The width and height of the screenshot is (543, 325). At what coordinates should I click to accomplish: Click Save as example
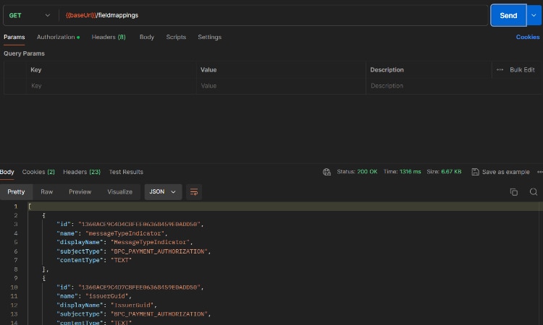(x=501, y=172)
